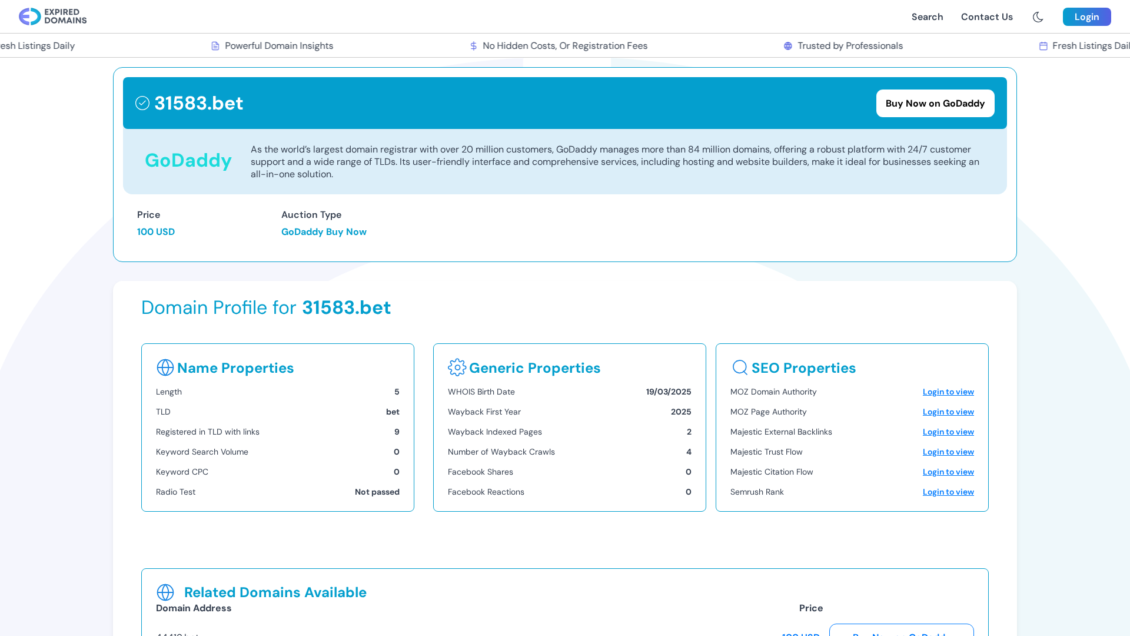Click the No Hidden Costs ticker text
This screenshot has height=636, width=1130.
point(565,46)
